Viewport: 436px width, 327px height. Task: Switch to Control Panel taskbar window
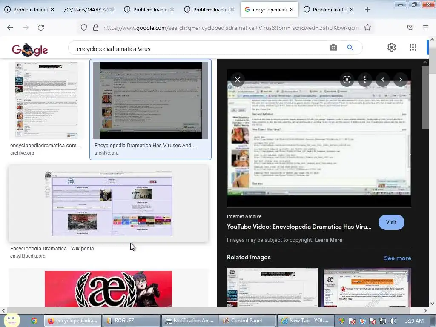point(247,321)
